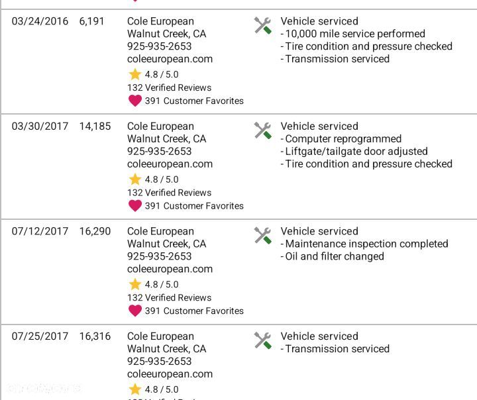The width and height of the screenshot is (477, 400).
Task: Open 391 Customer Favorites in the 03/30/2017 entry
Action: point(193,206)
